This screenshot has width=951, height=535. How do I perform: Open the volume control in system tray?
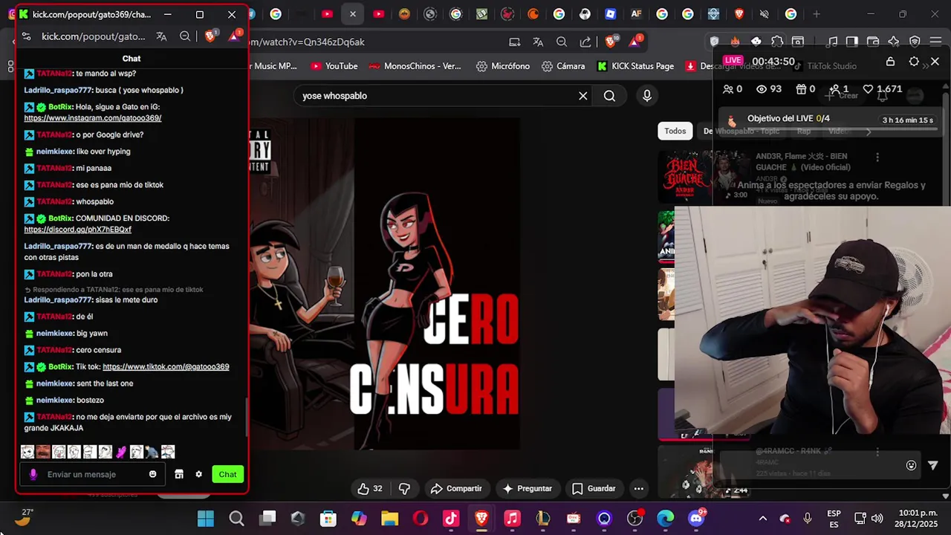[x=877, y=519]
